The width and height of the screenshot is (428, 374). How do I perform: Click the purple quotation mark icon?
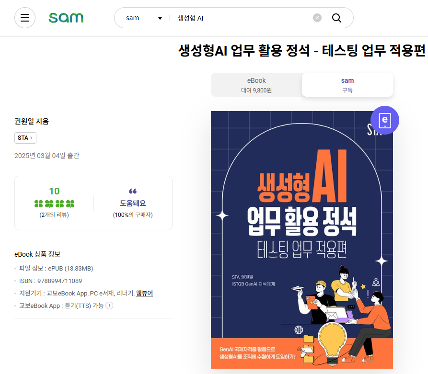[x=133, y=191]
